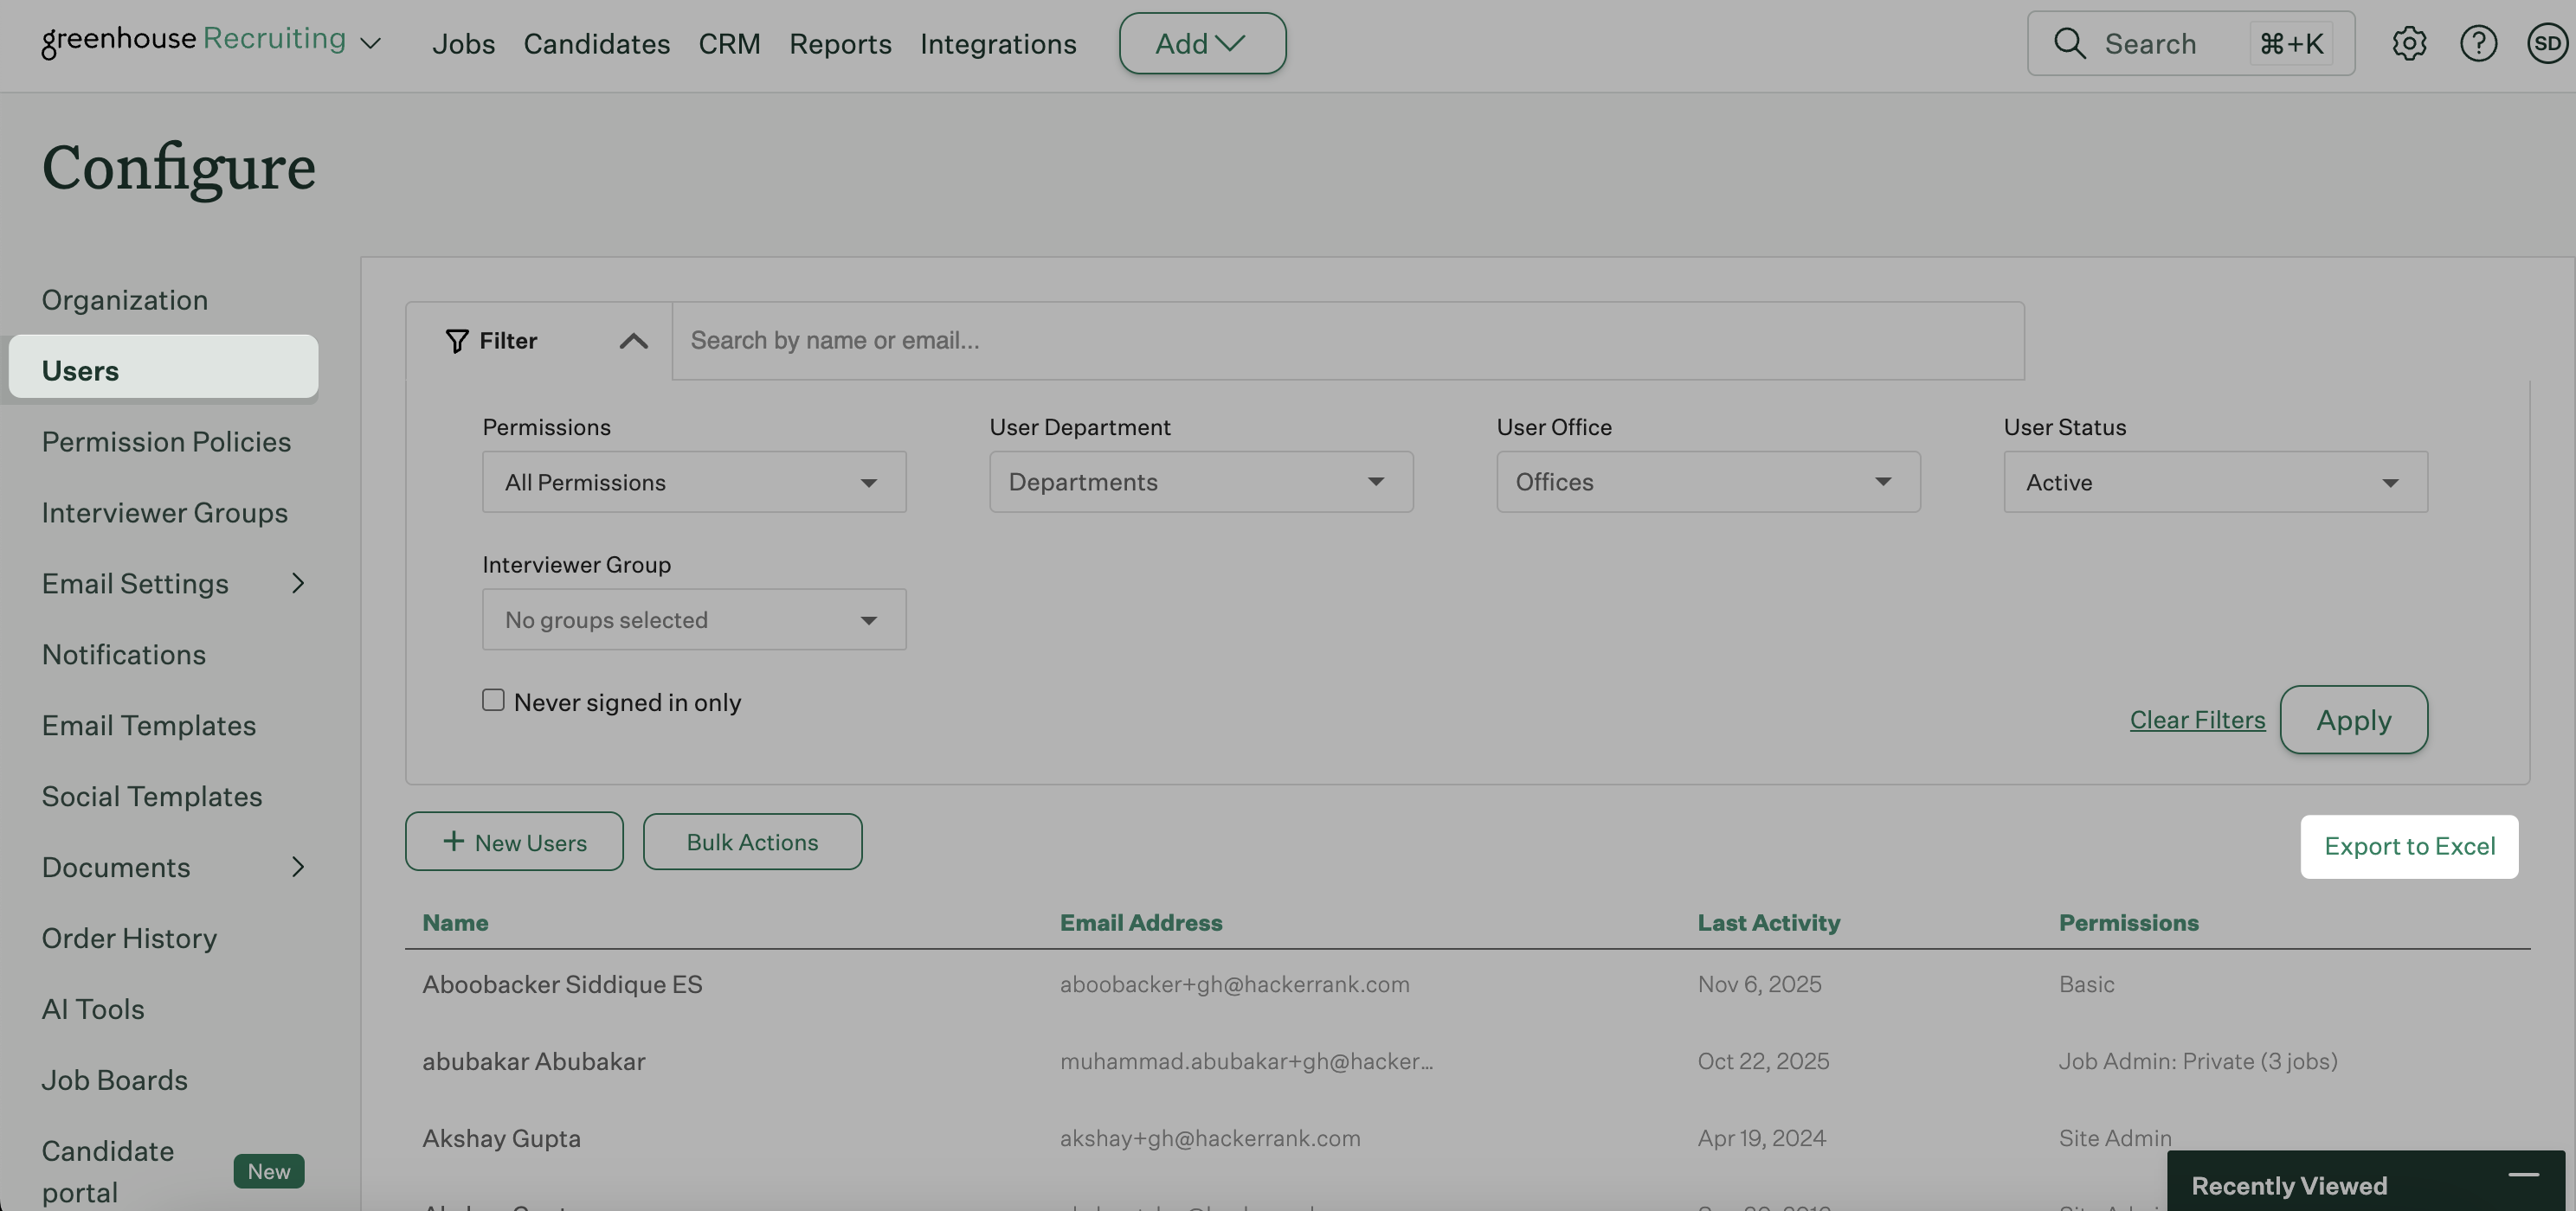The height and width of the screenshot is (1211, 2576).
Task: Go to the Candidates menu
Action: click(x=596, y=43)
